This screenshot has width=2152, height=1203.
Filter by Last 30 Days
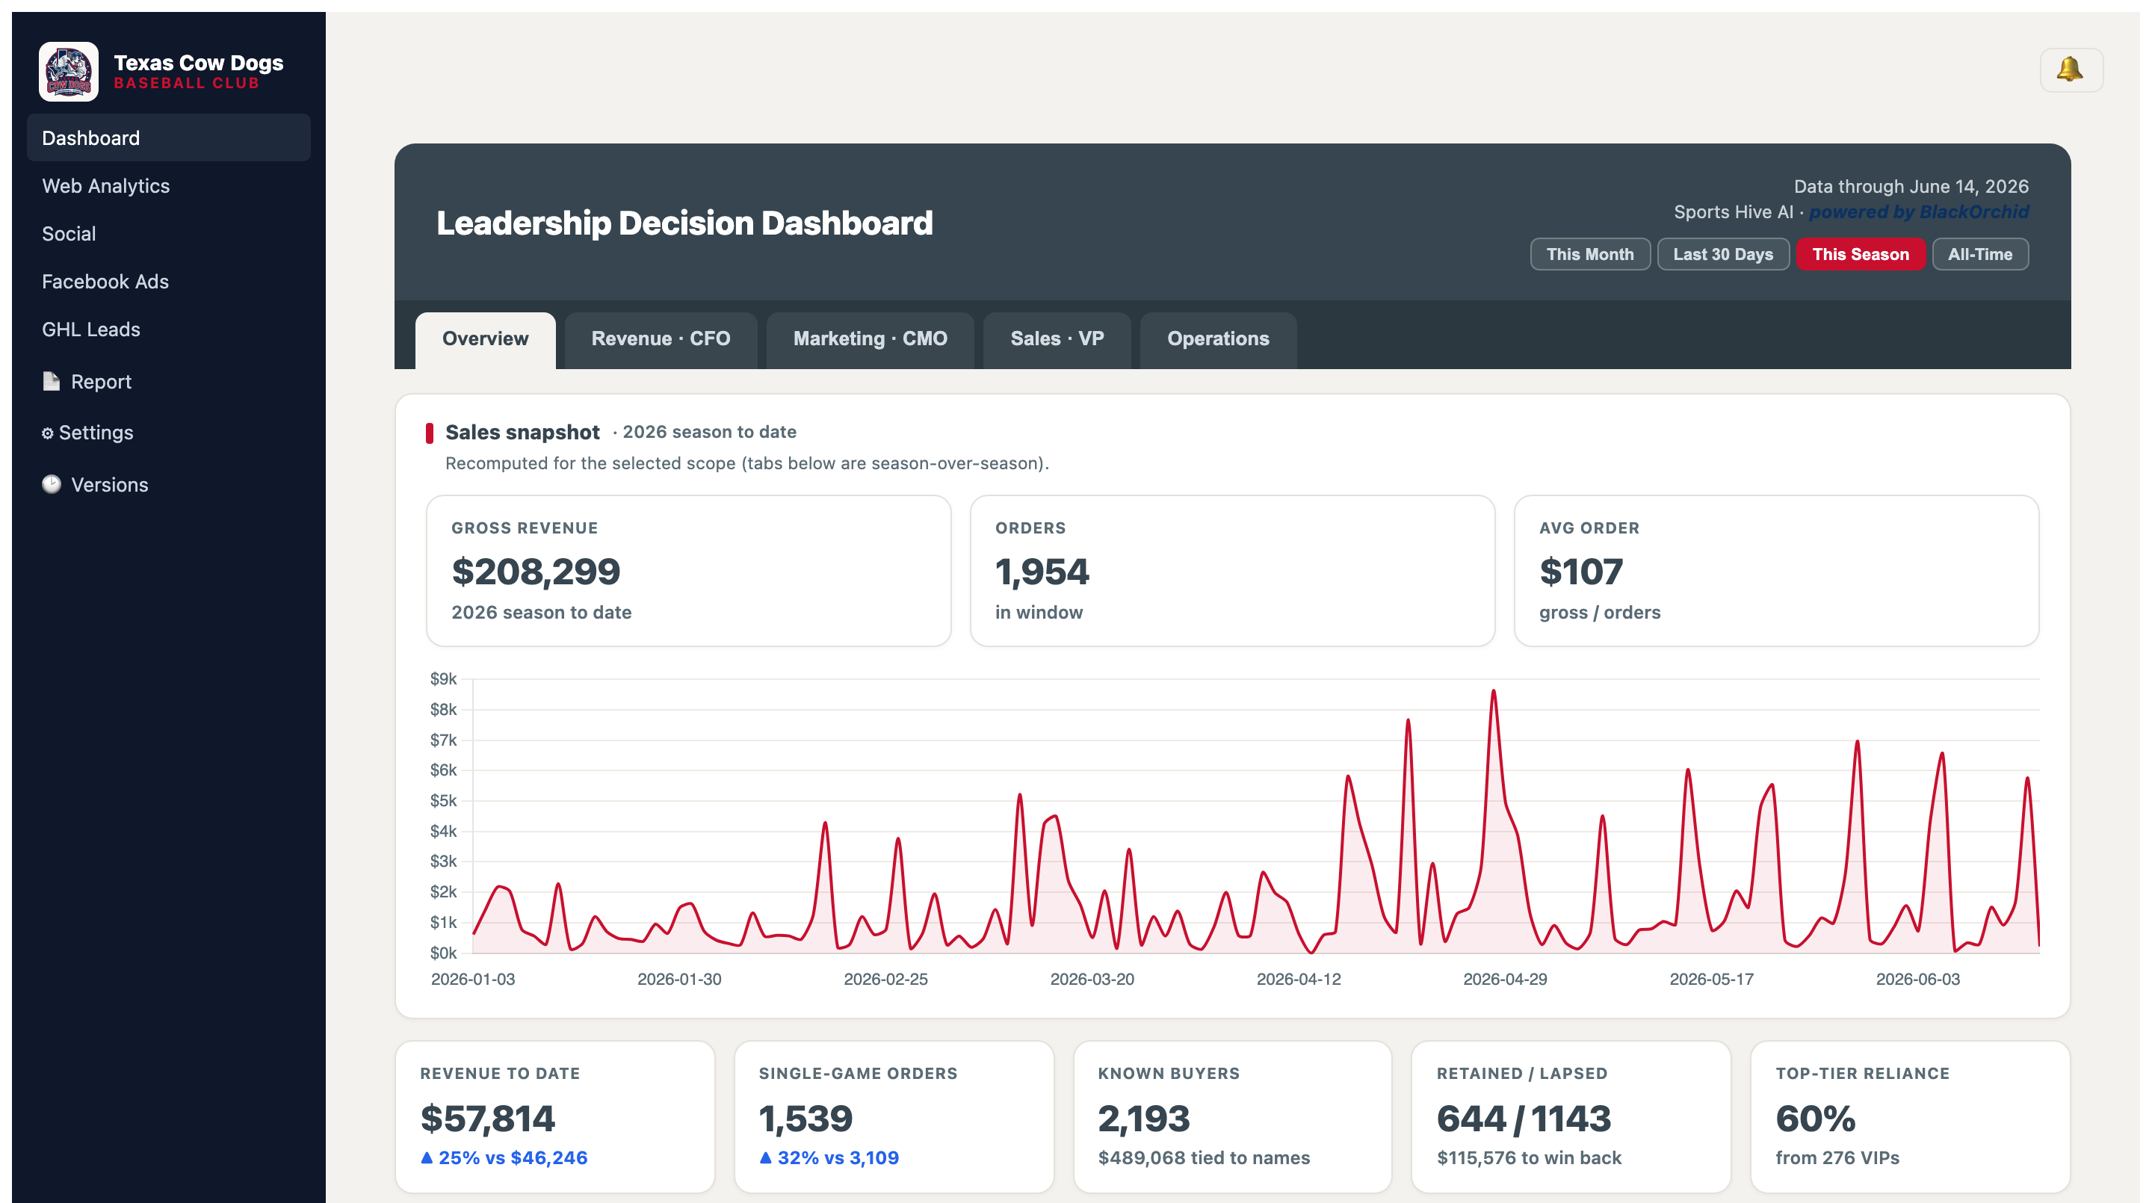1722,254
